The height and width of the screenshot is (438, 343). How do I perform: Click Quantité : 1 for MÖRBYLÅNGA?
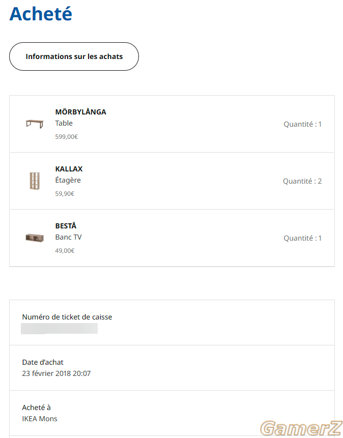coord(302,124)
